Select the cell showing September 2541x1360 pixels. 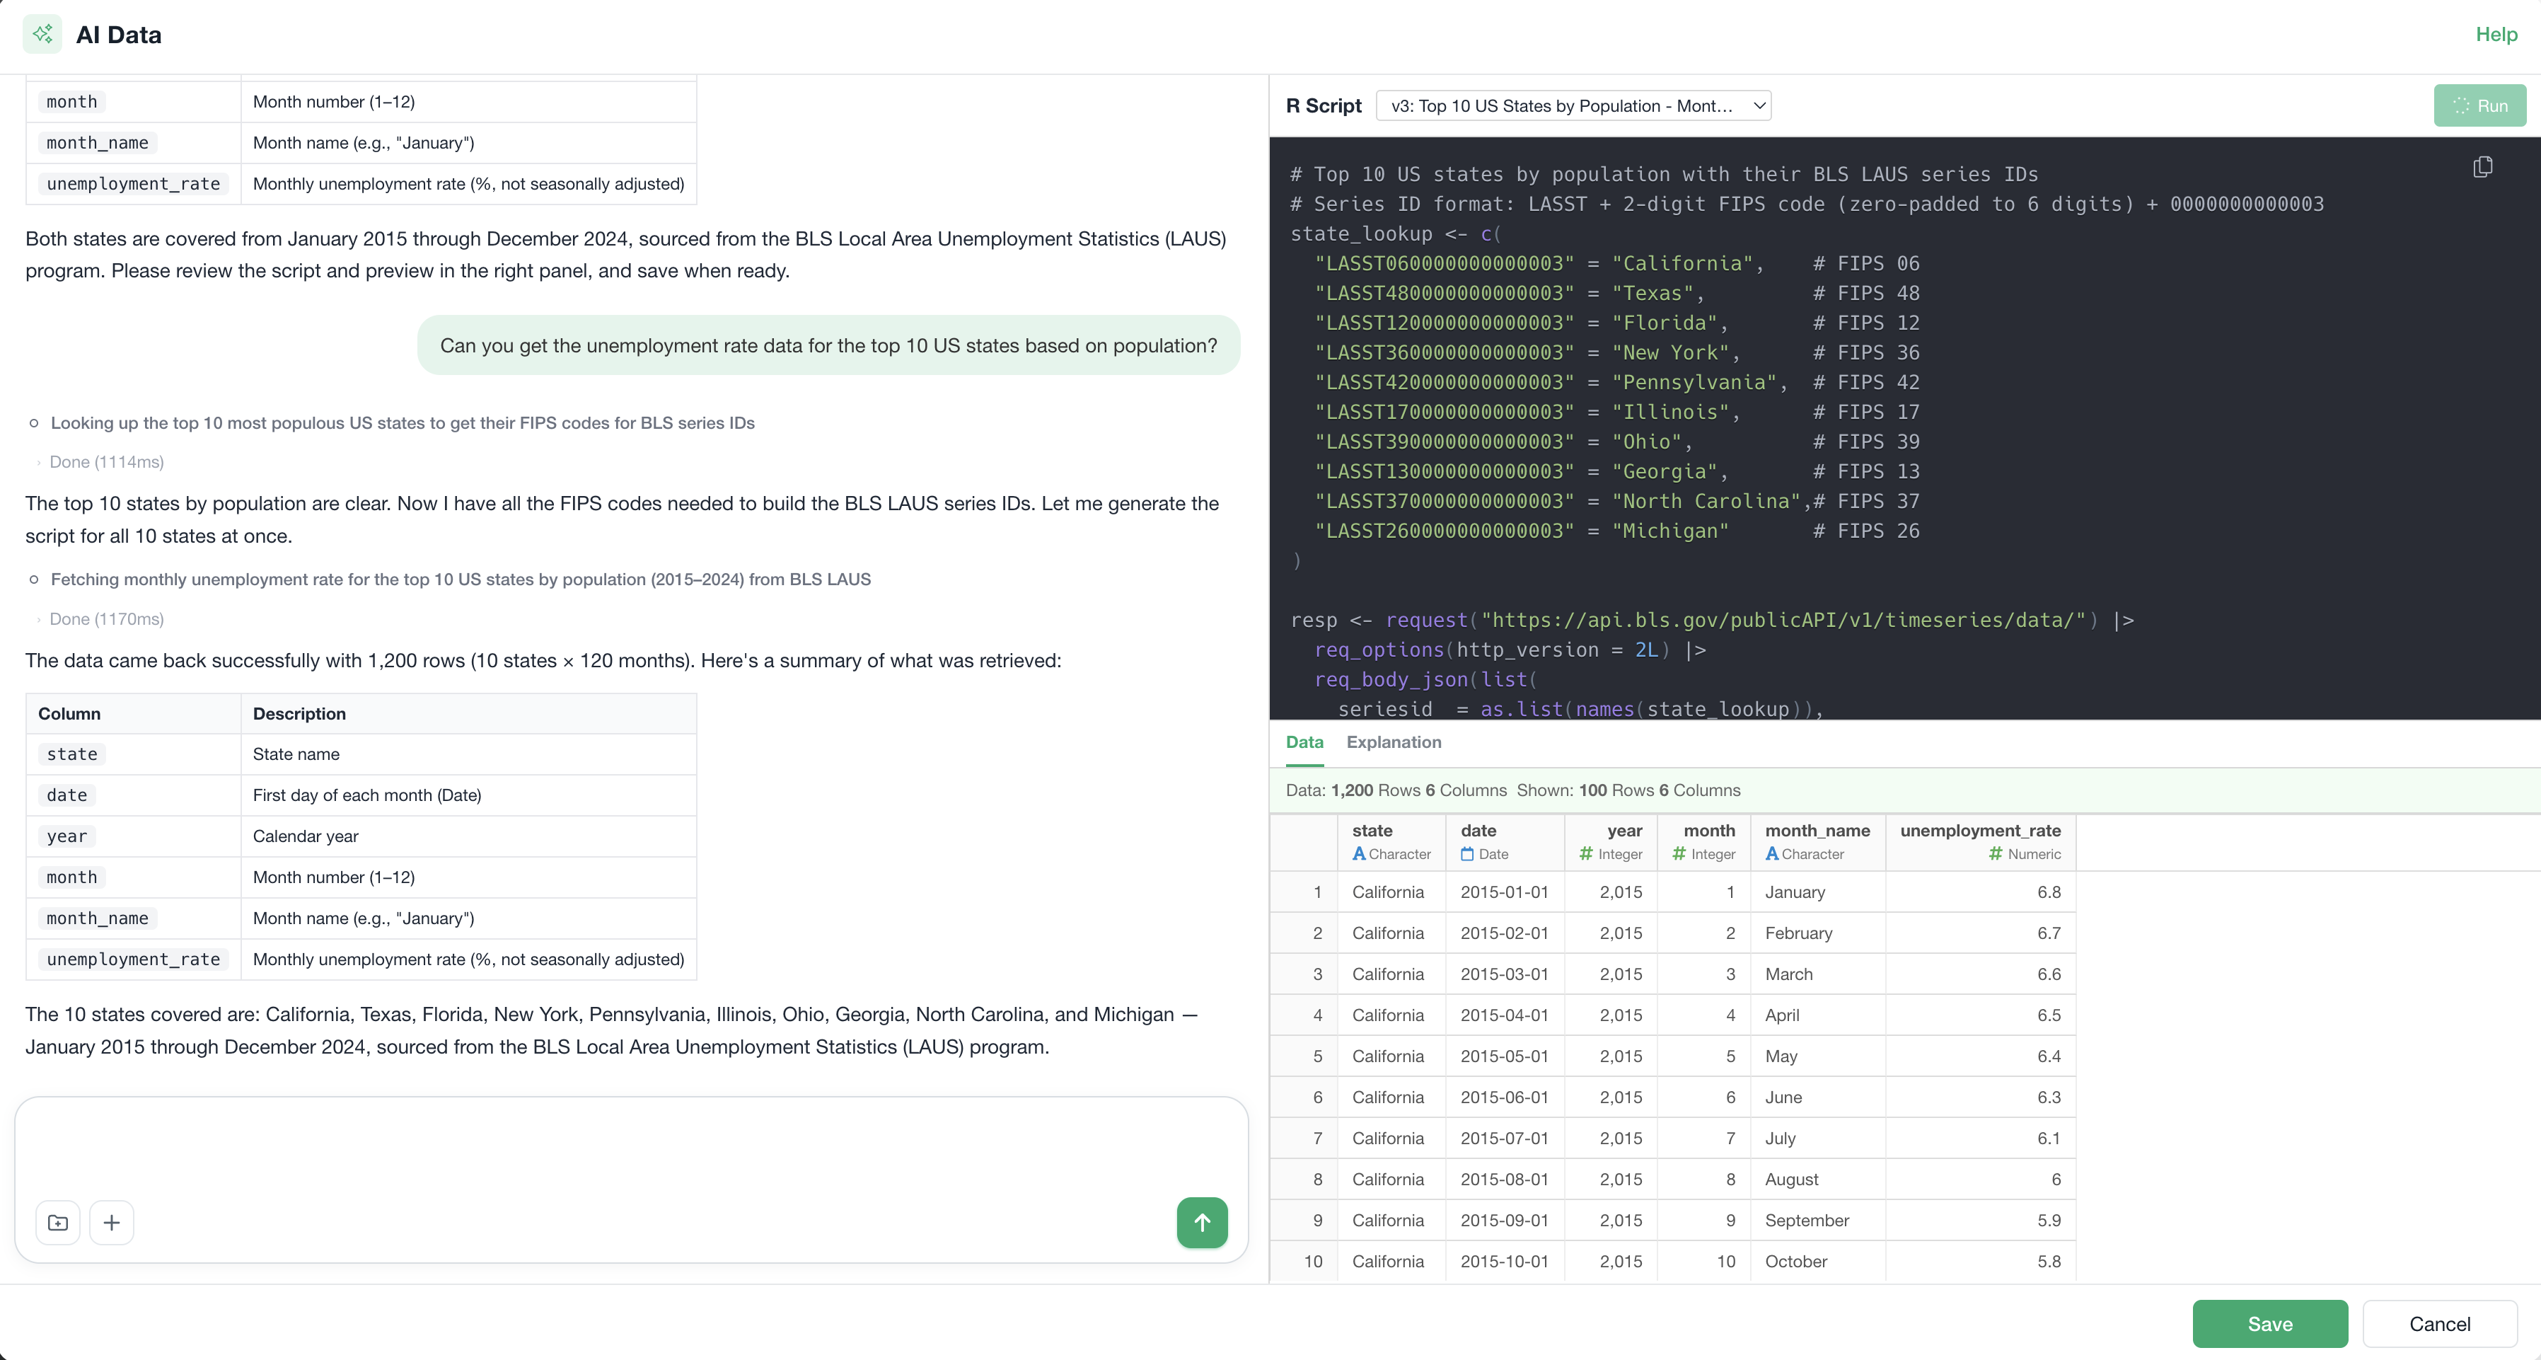(x=1817, y=1220)
